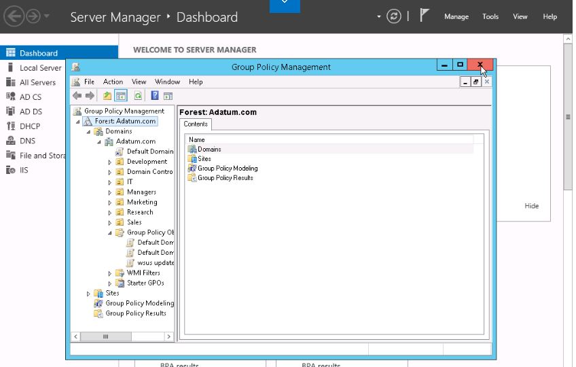The image size is (576, 367).
Task: Open Server Manager Manage menu
Action: tap(456, 16)
